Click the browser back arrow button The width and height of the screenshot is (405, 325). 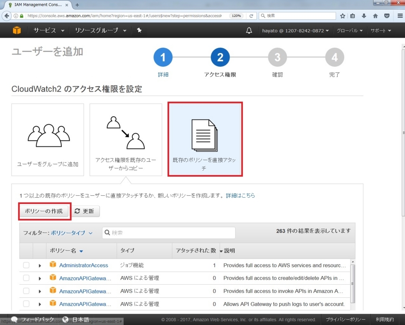coord(7,16)
